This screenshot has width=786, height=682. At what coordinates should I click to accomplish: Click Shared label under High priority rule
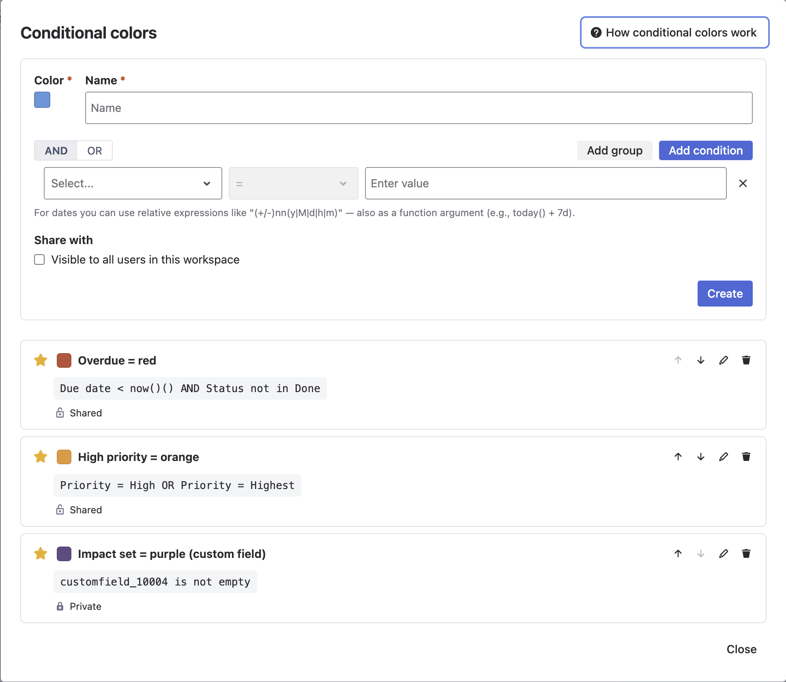click(x=86, y=510)
